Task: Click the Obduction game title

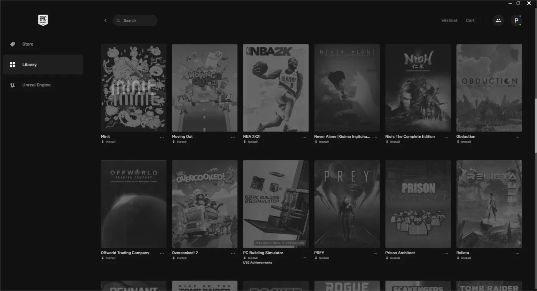Action: (466, 136)
